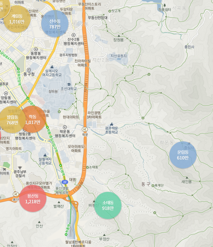This screenshot has width=213, height=247.
Task: Click the 라인광명 3차아파트 label
Action: [94, 115]
